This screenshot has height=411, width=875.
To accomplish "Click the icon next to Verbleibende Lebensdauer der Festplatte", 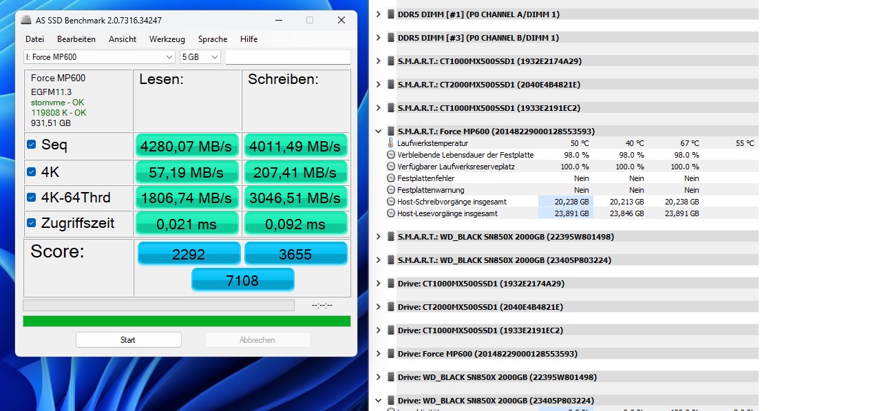I will (391, 155).
